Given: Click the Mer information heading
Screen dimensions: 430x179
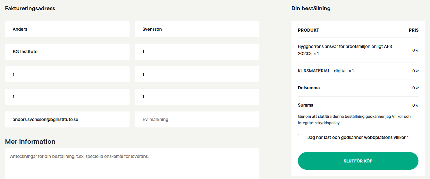Looking at the screenshot, I should tap(30, 142).
